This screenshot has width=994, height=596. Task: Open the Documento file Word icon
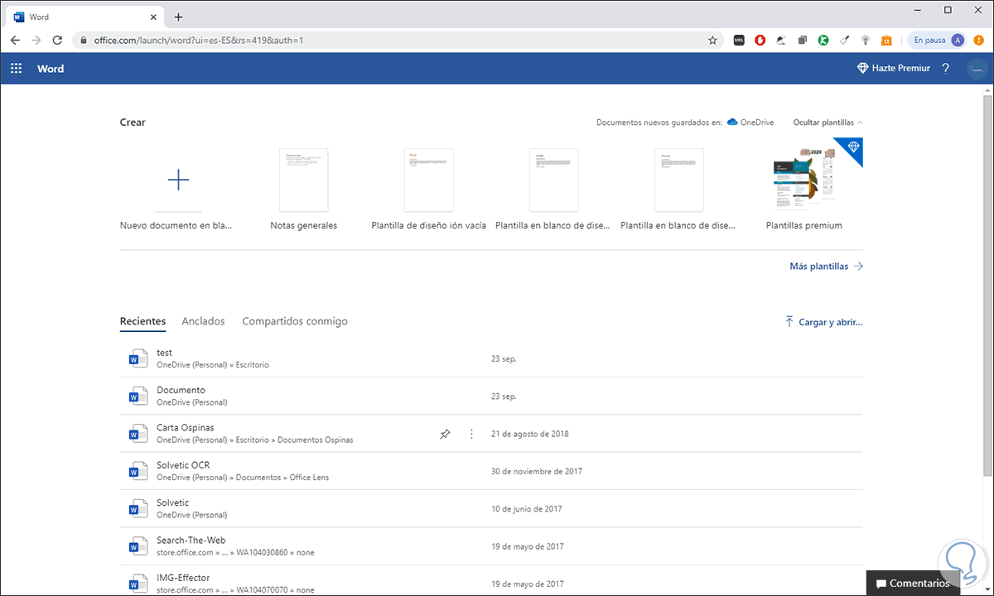coord(138,396)
